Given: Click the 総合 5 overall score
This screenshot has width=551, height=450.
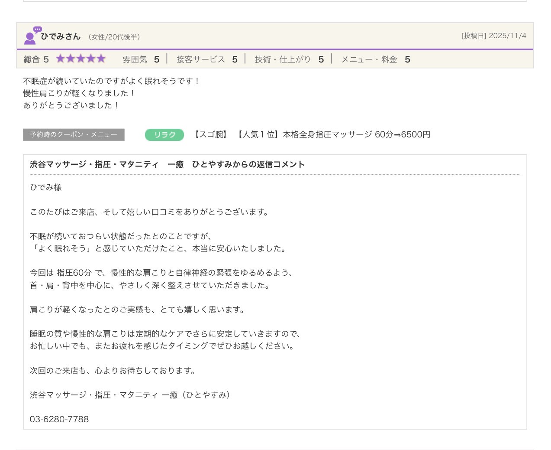Looking at the screenshot, I should (x=36, y=59).
